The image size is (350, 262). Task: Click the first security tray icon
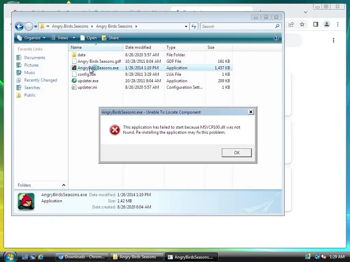click(308, 257)
